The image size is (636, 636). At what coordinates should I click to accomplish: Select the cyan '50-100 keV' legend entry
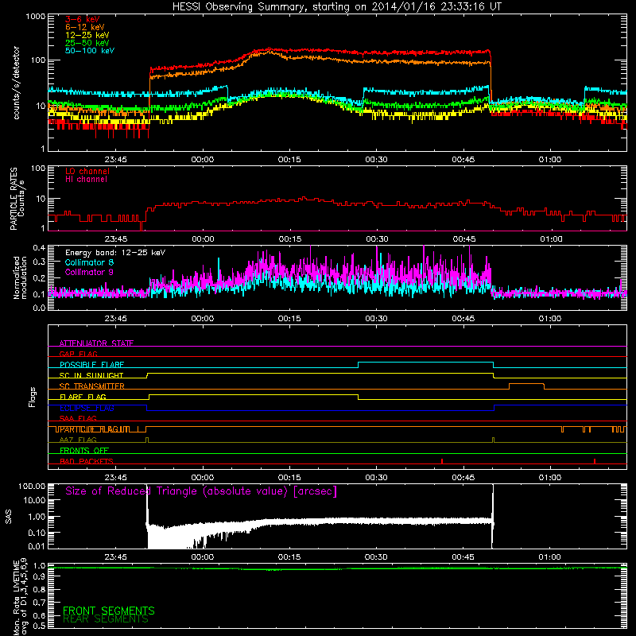coord(90,51)
